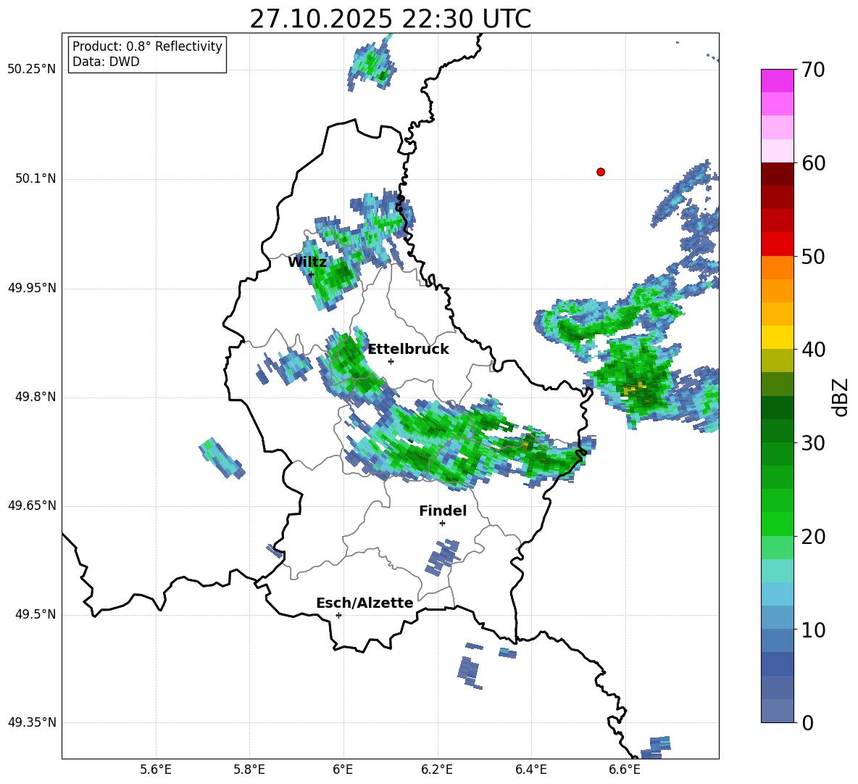Click the 50.25°N latitude label

click(x=32, y=70)
